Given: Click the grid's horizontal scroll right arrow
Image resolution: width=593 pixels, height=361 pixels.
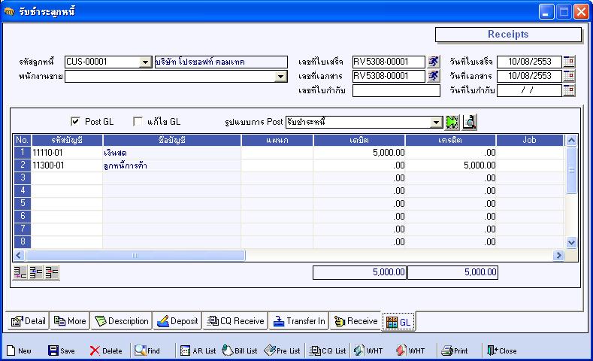Looking at the screenshot, I should pyautogui.click(x=558, y=256).
